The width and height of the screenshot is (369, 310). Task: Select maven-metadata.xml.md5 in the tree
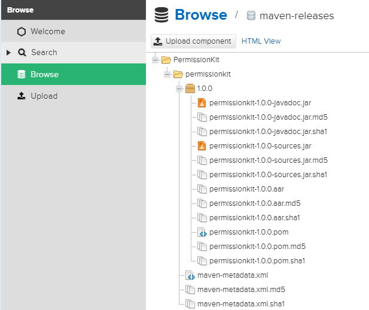[x=241, y=290]
